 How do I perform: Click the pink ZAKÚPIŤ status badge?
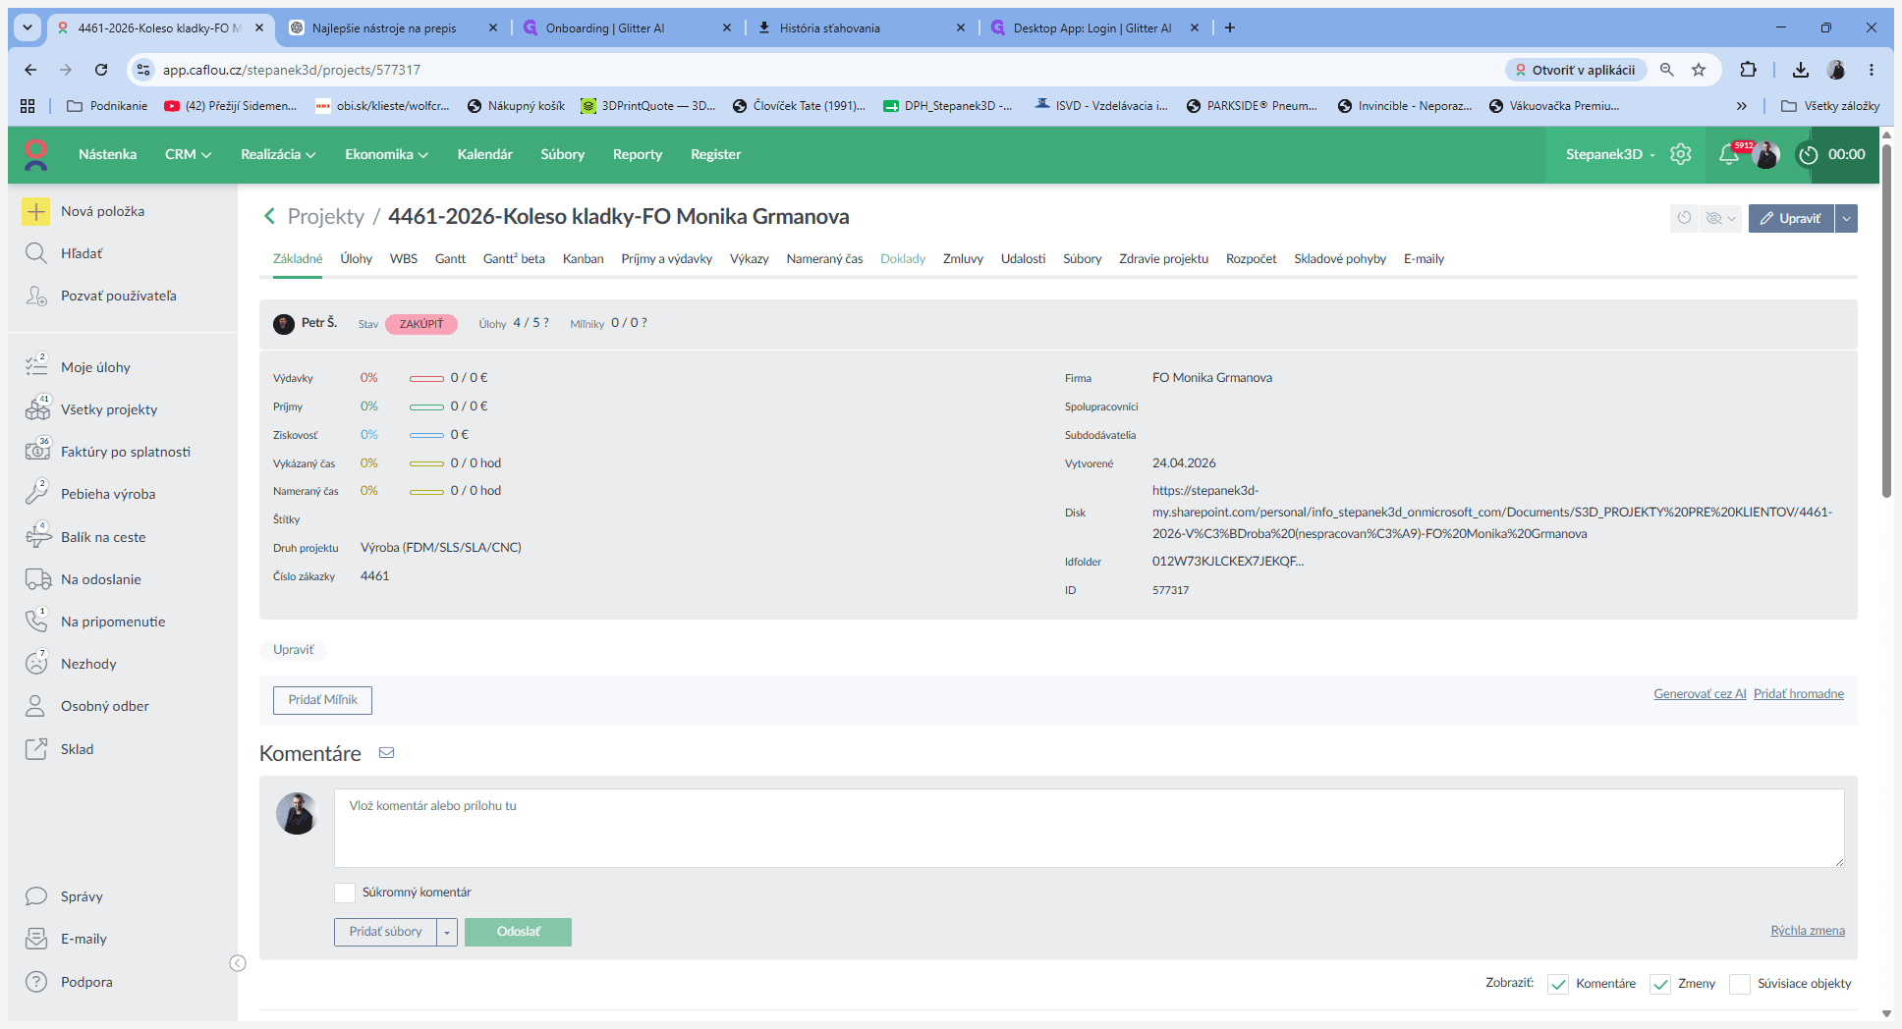coord(421,324)
